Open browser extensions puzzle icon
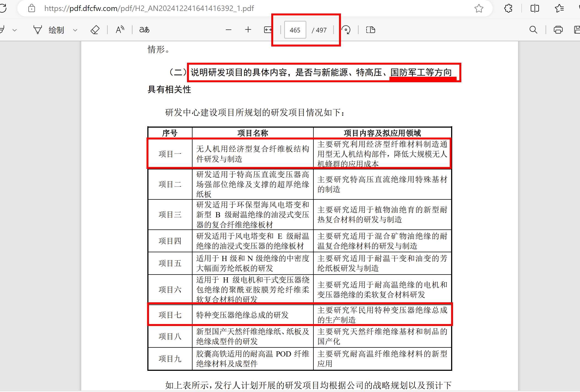Viewport: 580px width, 392px height. point(508,8)
